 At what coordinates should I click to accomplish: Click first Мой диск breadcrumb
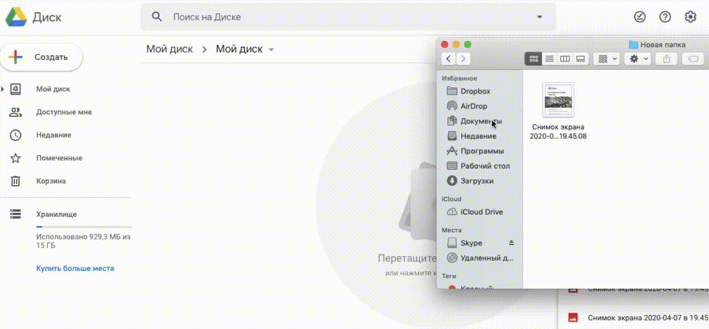coord(169,49)
